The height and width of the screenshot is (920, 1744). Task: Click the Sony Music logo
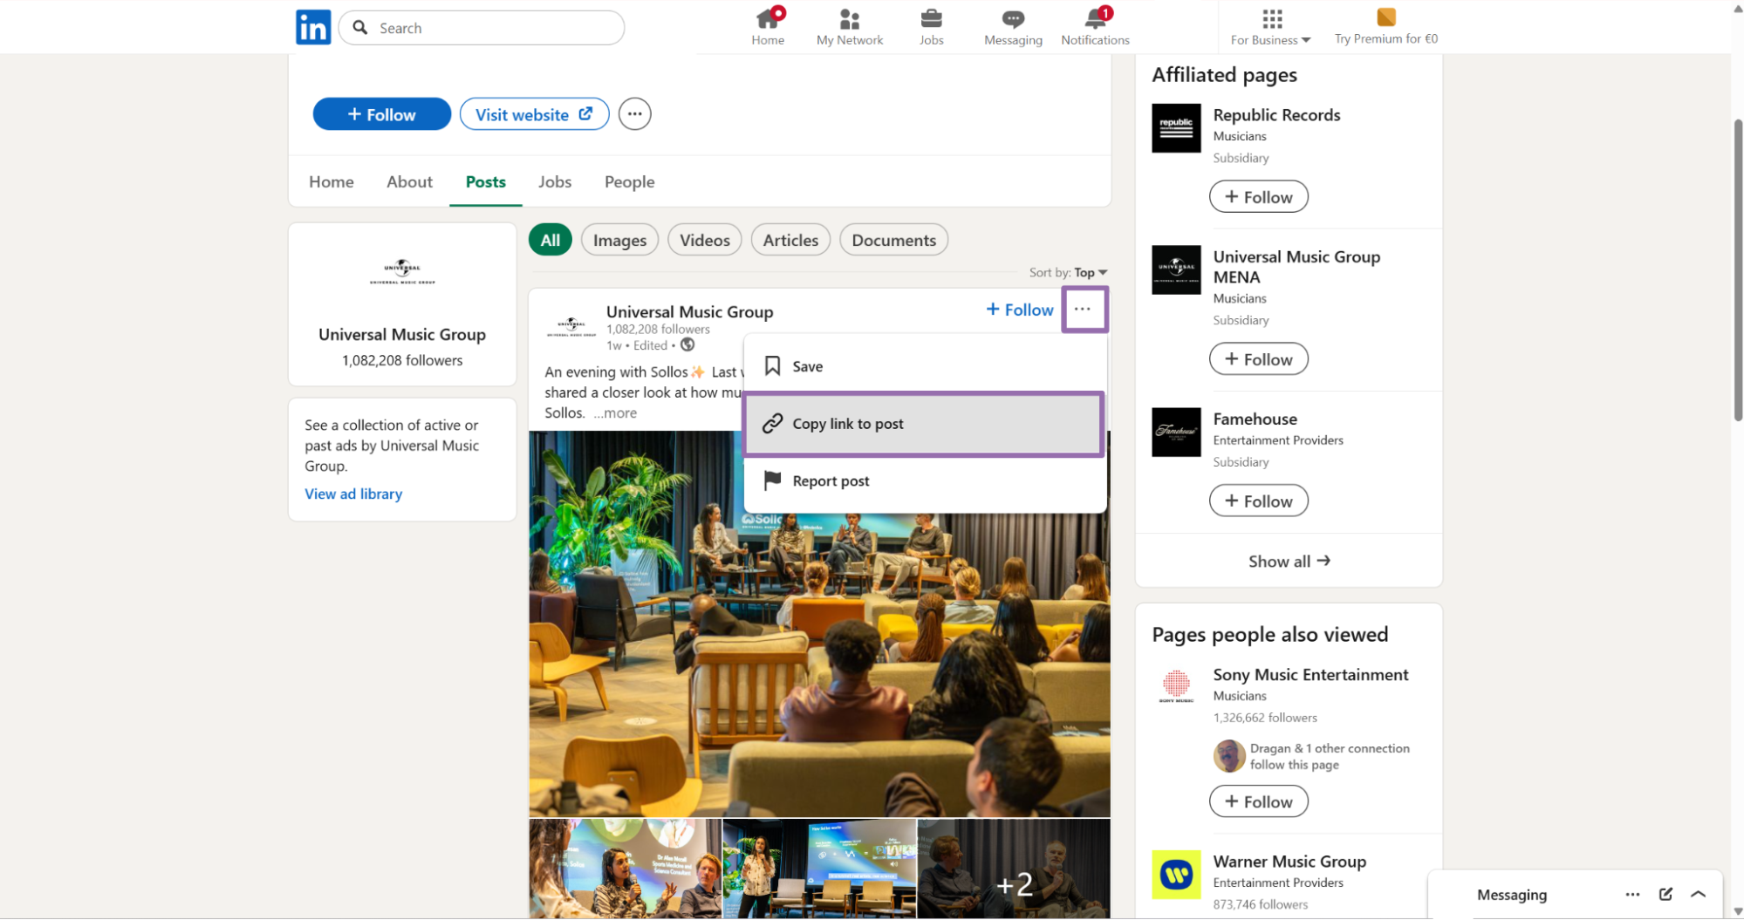coord(1176,687)
